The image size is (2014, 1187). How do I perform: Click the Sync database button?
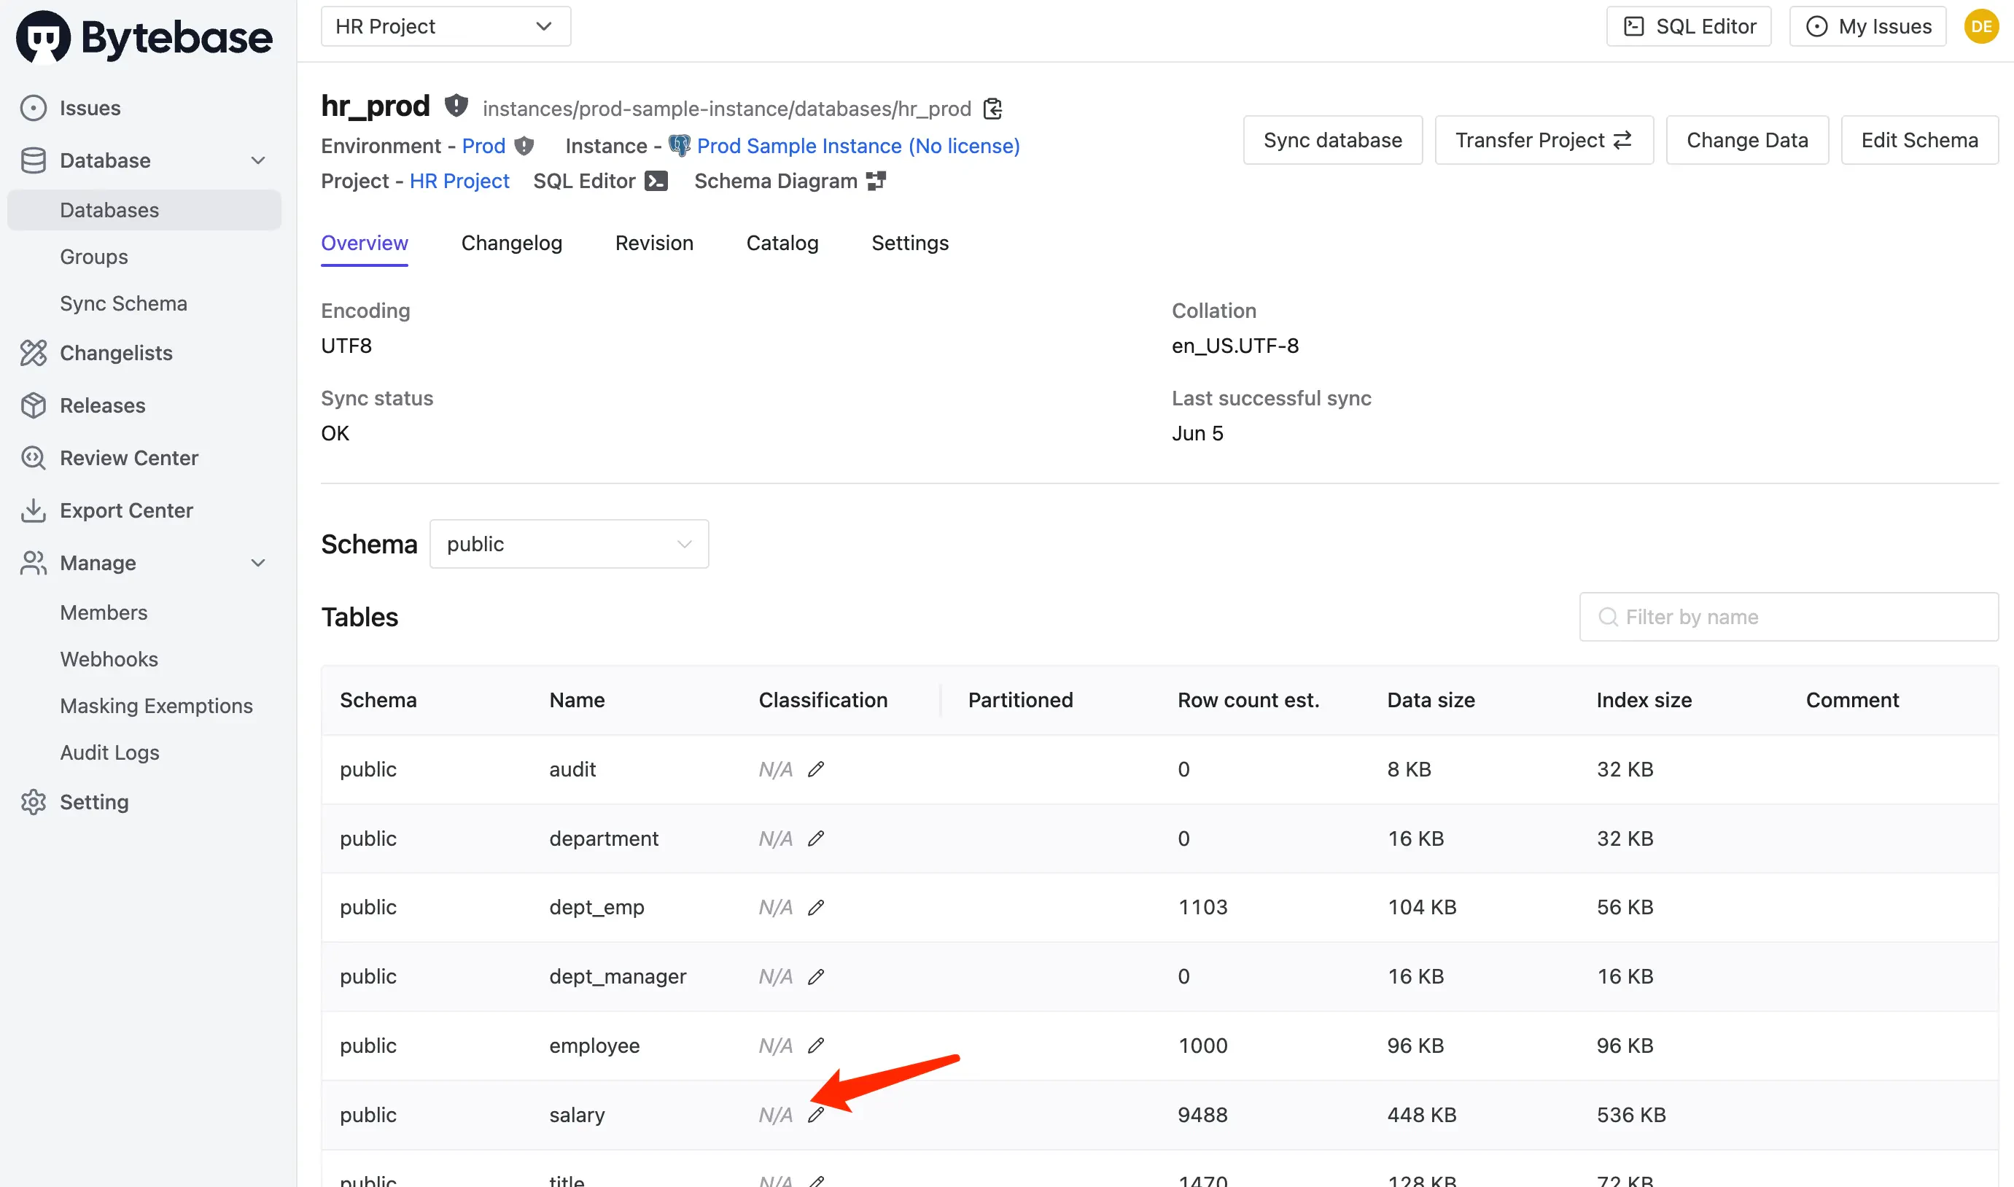(1331, 139)
